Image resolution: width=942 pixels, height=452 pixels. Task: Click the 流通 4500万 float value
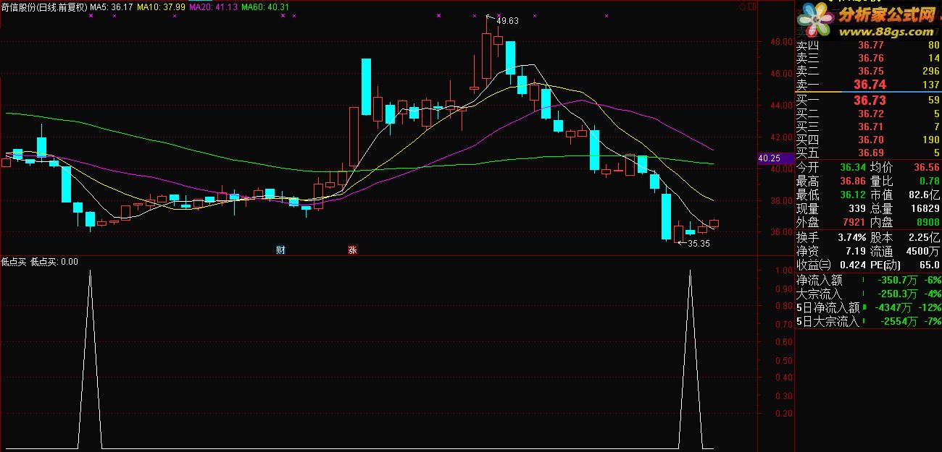pyautogui.click(x=904, y=251)
